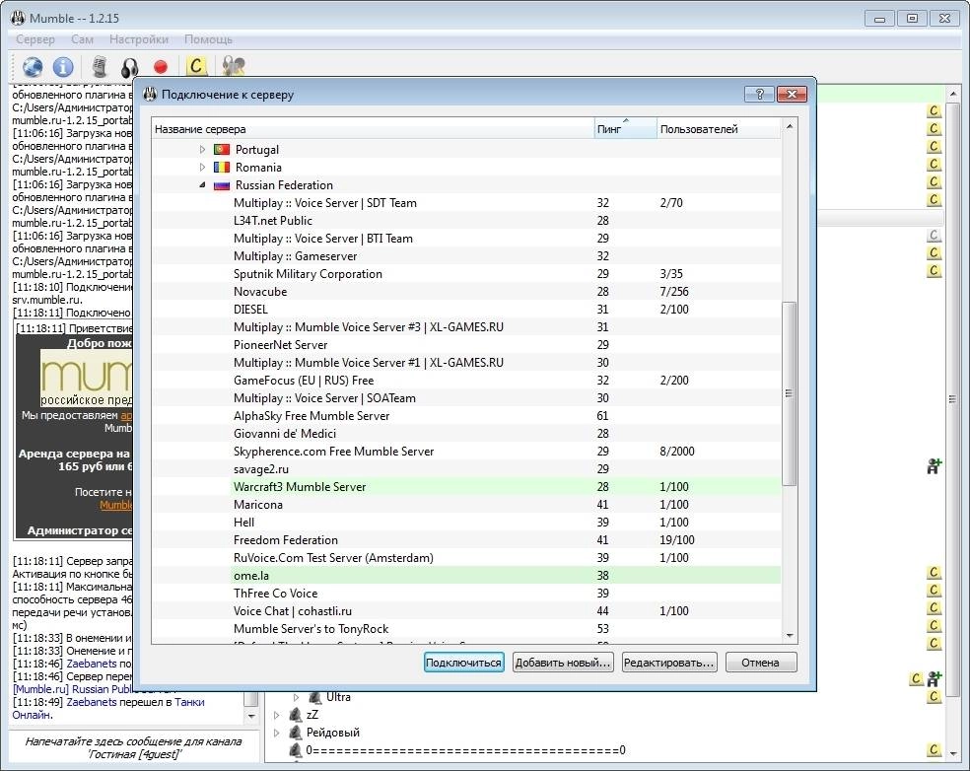Click the channel icon next to Рейдовый
The width and height of the screenshot is (970, 771).
pos(296,733)
